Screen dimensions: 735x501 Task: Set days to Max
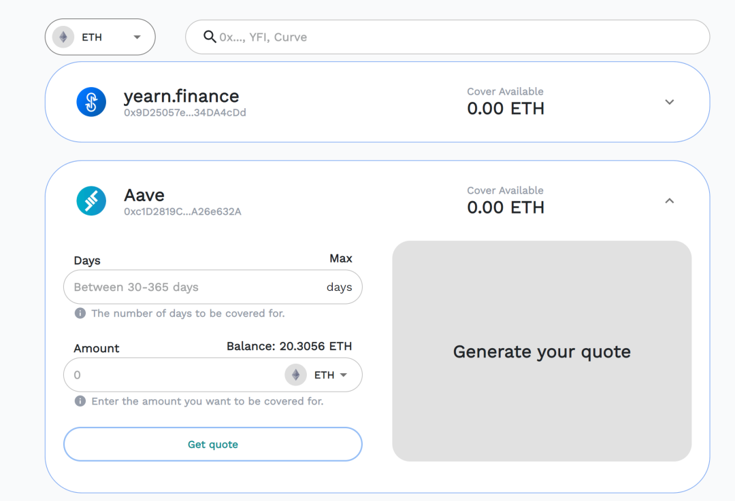pyautogui.click(x=341, y=258)
